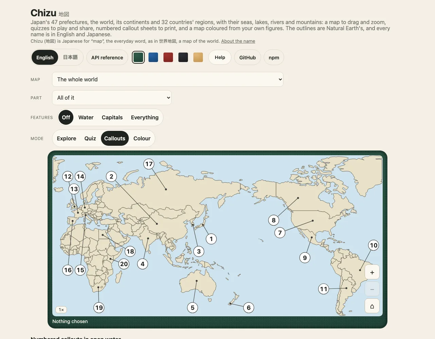Click callout number 17 on Russia
The image size is (435, 339).
149,164
